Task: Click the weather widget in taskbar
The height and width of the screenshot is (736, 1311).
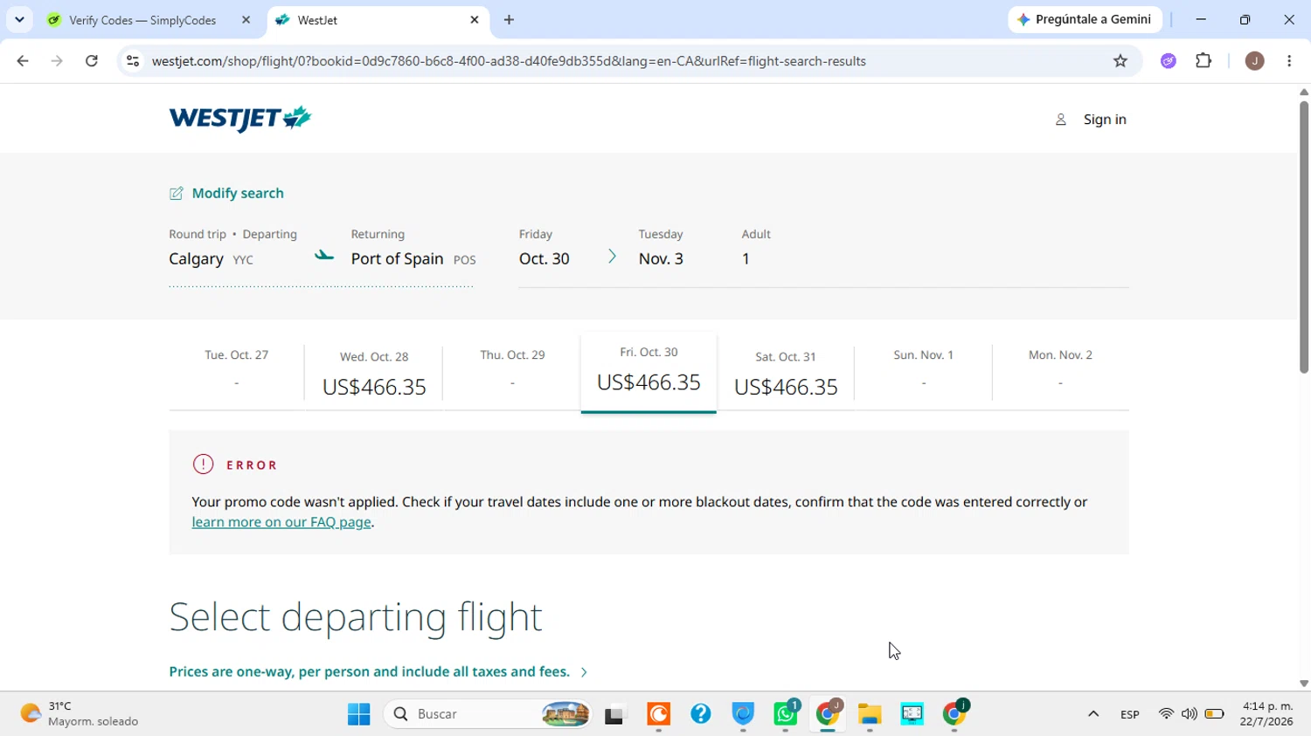Action: 80,713
